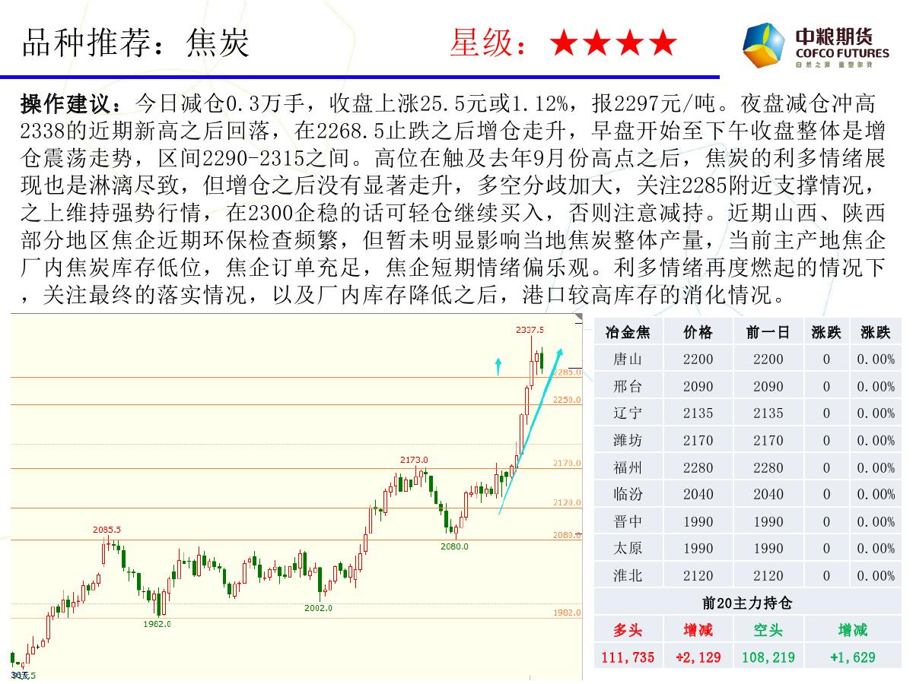Click the COFCO Futures cube logo
Viewport: 913px width, 684px height.
tap(764, 47)
